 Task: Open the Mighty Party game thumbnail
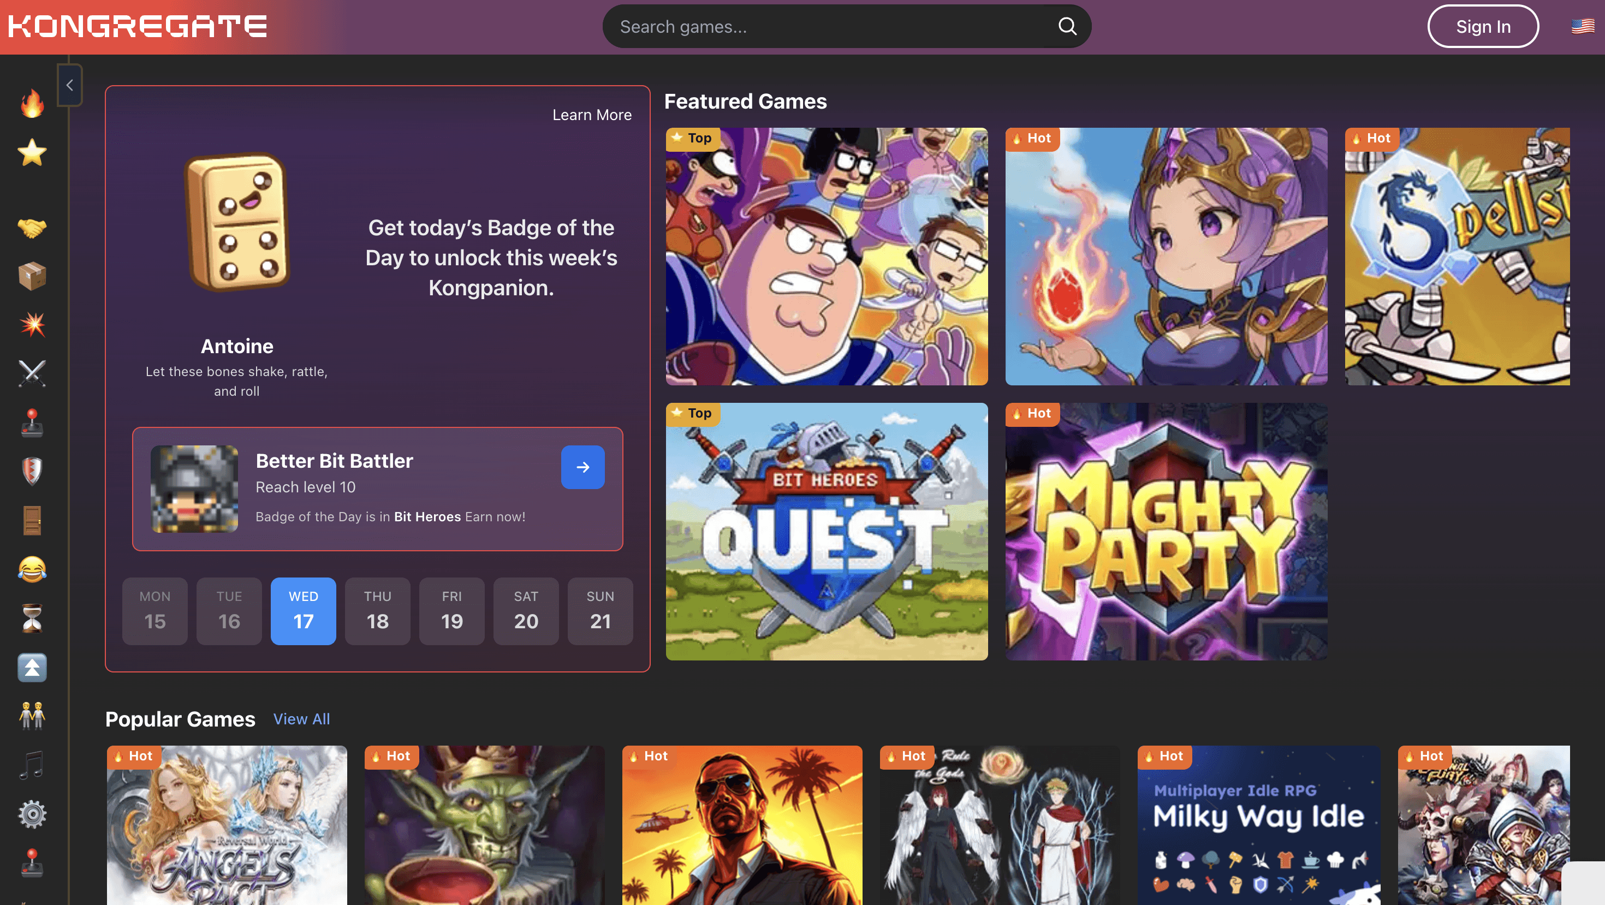(1166, 531)
